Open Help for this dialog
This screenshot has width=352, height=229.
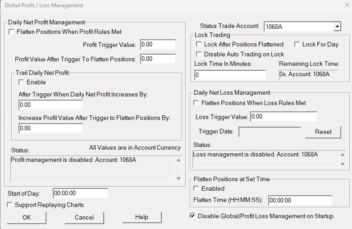point(142,217)
